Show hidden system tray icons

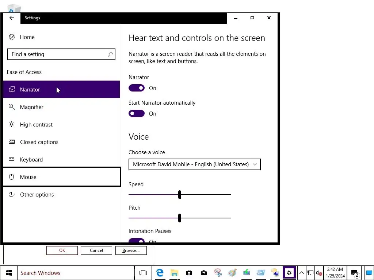[301, 273]
